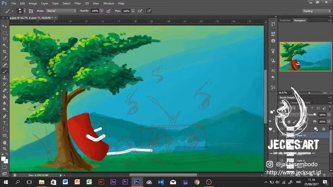Open the Window menu
333x187 pixels.
click(x=109, y=4)
